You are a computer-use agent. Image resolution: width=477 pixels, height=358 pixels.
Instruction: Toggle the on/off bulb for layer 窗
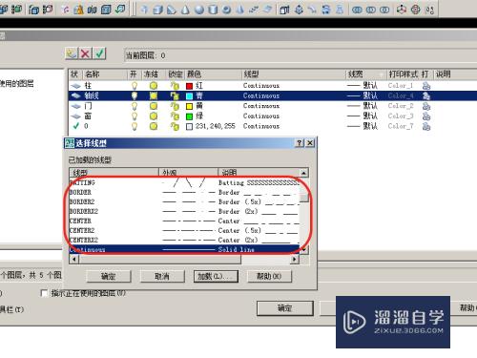[x=135, y=116]
